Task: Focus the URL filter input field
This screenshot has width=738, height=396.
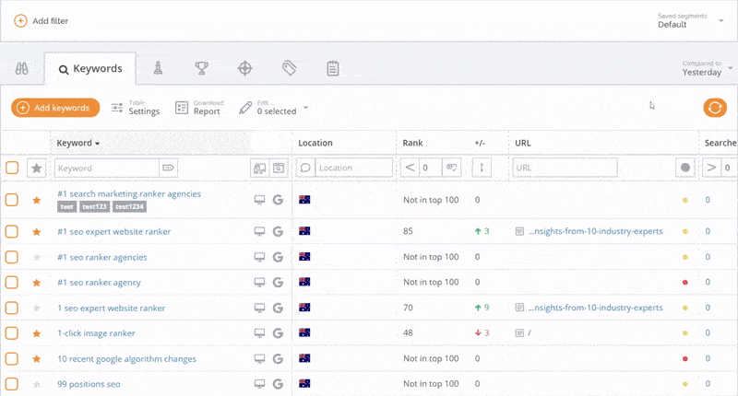Action: click(565, 168)
